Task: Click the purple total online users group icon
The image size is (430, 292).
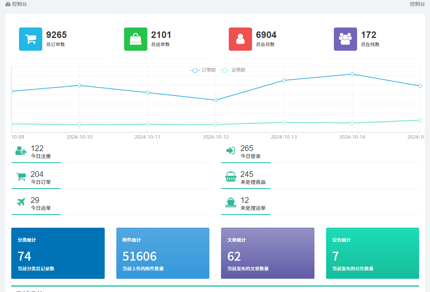Action: point(345,39)
